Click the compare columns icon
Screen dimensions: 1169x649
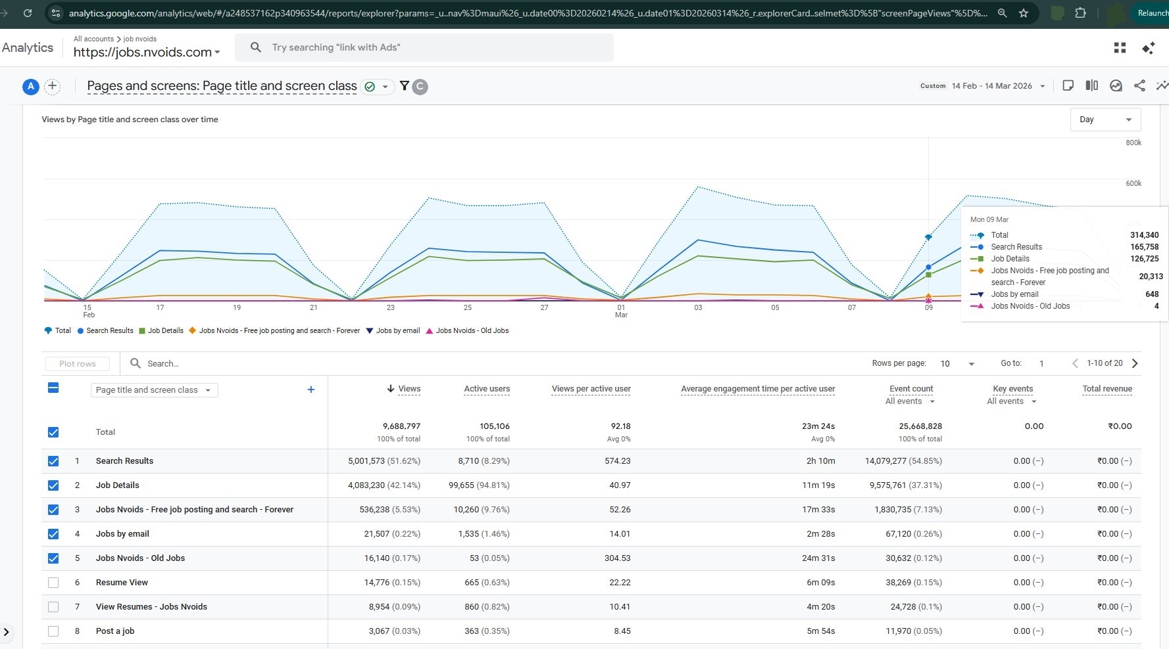pyautogui.click(x=1091, y=85)
